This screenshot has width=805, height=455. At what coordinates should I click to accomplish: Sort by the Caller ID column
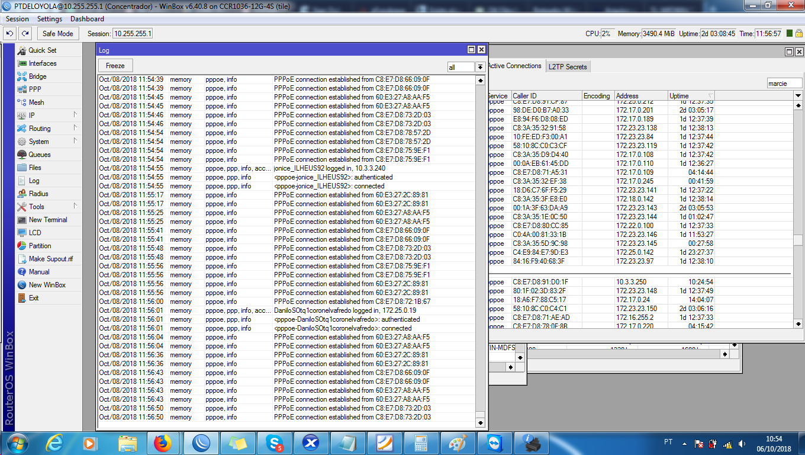click(546, 96)
